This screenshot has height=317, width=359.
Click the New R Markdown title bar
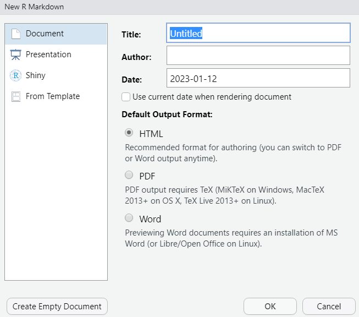[x=165, y=7]
